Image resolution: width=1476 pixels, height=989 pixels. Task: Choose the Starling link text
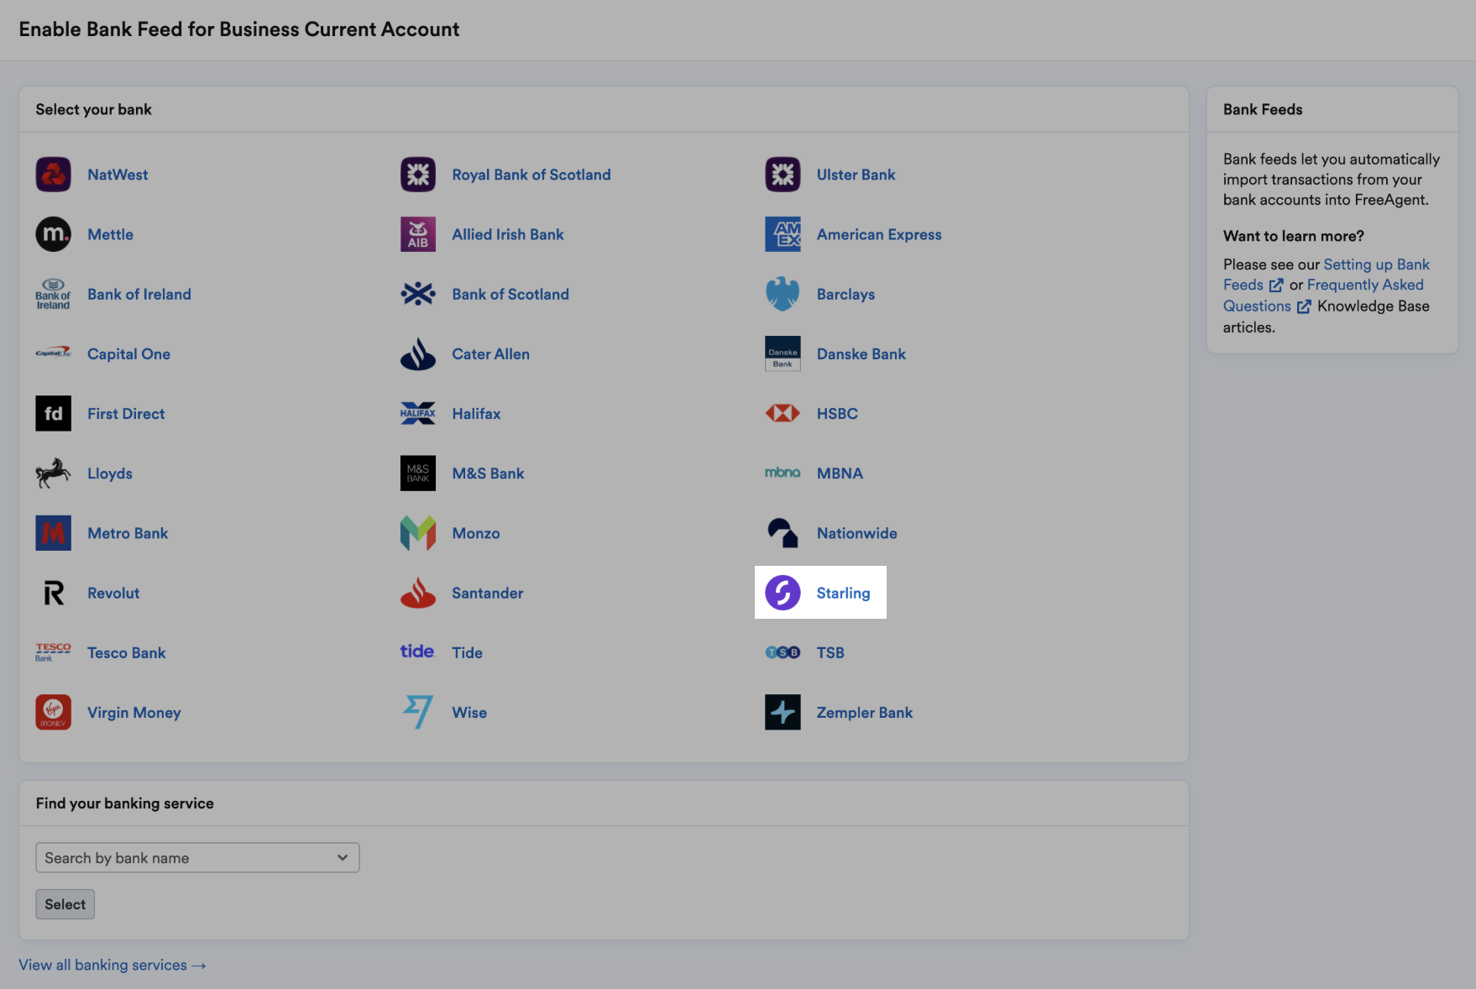pos(843,593)
